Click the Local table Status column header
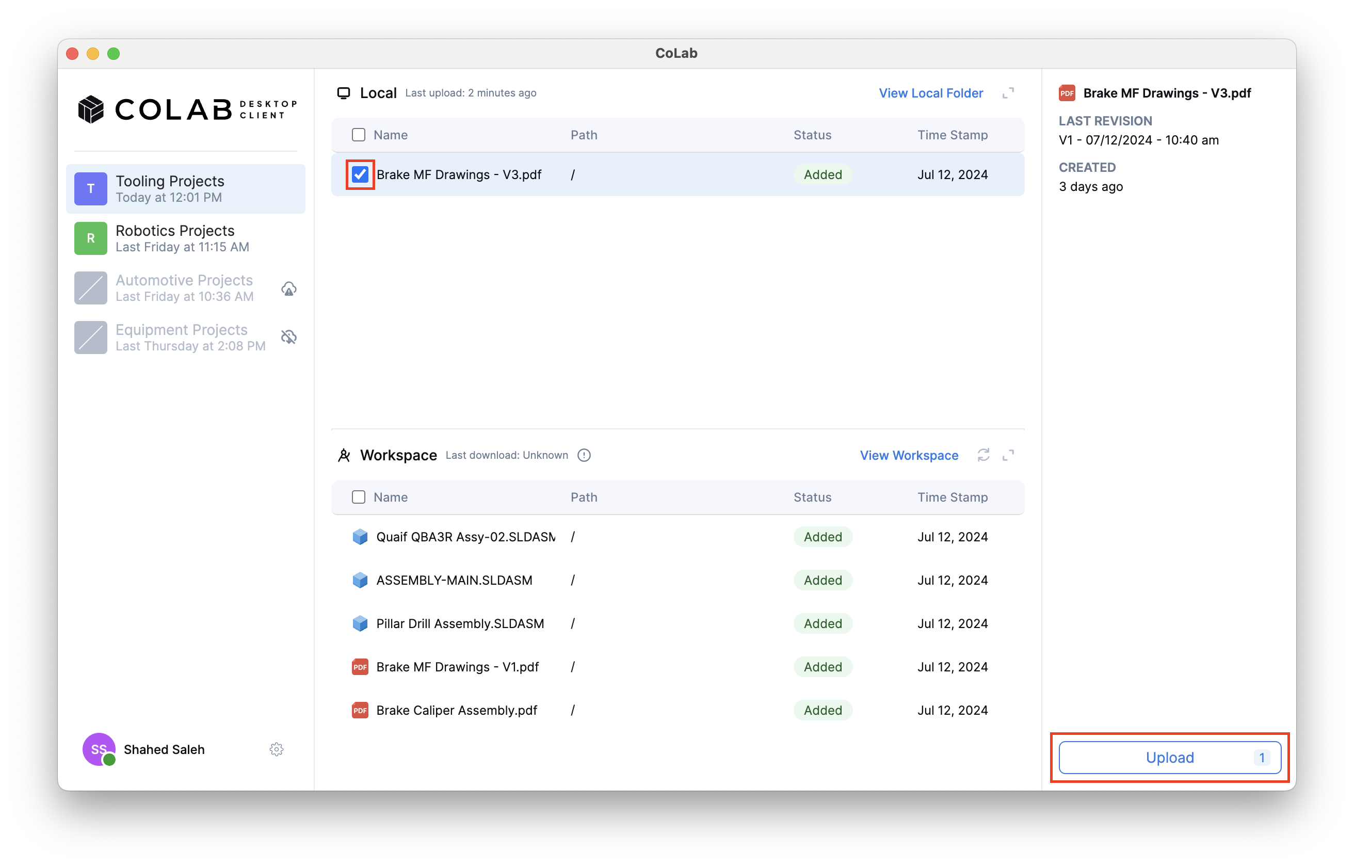The height and width of the screenshot is (867, 1354). (x=812, y=135)
